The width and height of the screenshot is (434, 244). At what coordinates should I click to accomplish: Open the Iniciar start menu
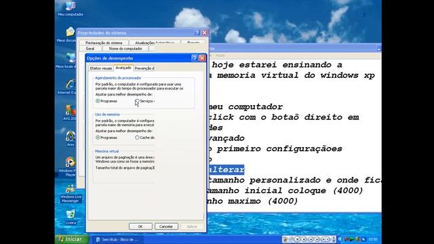[72, 239]
